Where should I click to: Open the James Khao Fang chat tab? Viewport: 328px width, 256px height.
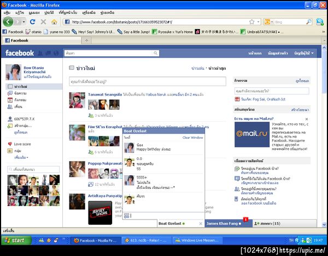(x=229, y=223)
